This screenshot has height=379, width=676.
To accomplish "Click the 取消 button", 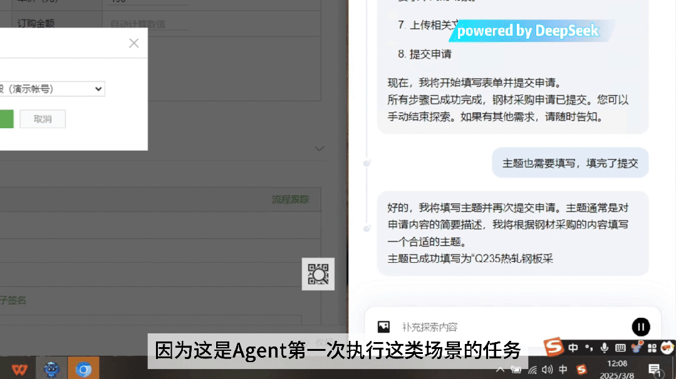I will 43,119.
